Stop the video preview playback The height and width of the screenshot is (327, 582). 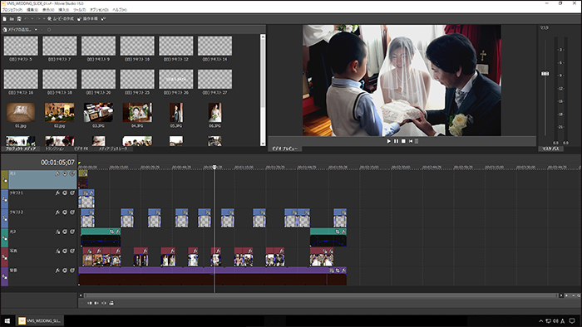[403, 141]
